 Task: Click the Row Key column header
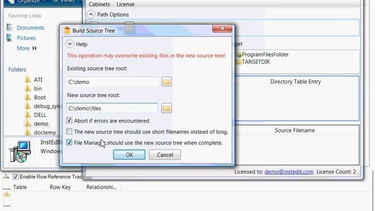click(60, 187)
